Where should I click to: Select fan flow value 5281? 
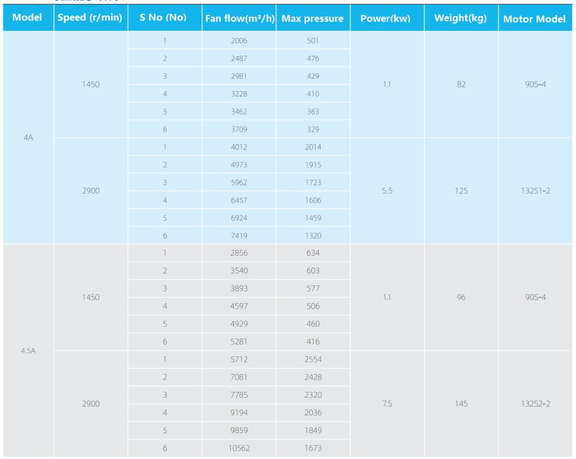(x=239, y=341)
